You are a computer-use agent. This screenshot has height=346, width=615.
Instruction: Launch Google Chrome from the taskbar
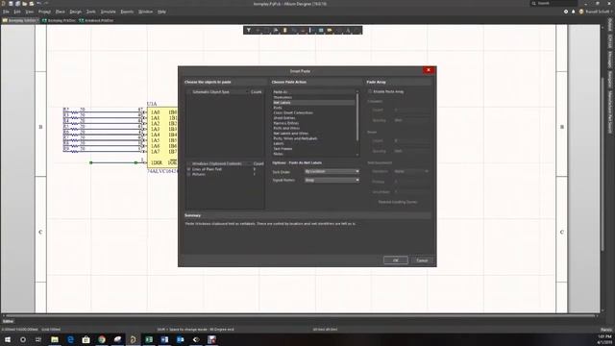102,339
